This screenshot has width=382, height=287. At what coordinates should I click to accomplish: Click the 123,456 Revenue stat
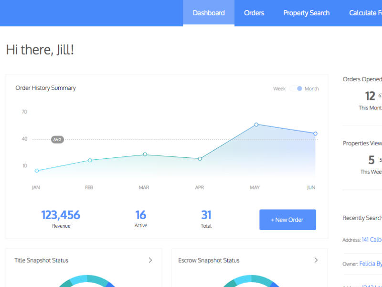pos(61,215)
